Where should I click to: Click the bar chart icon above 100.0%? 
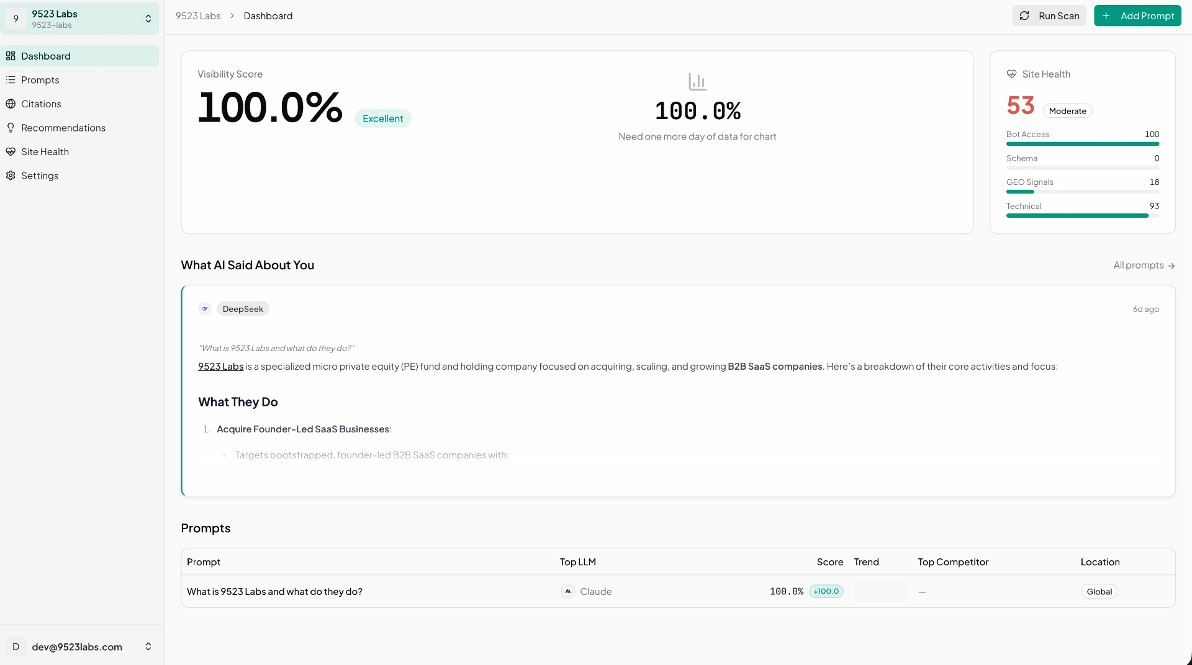pos(697,82)
